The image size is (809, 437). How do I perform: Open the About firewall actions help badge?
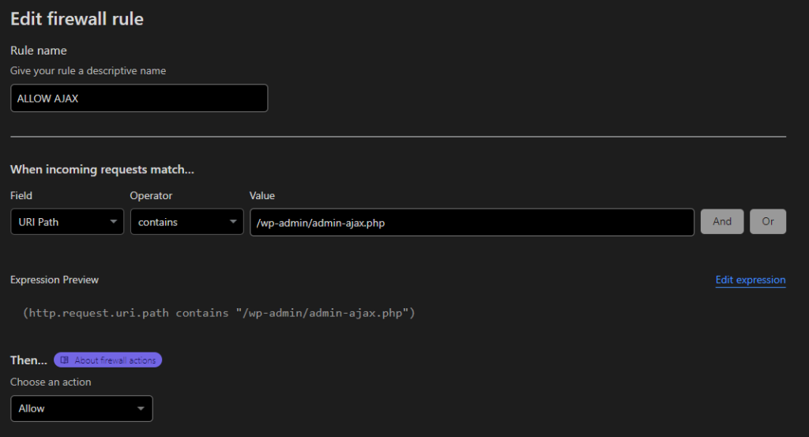[107, 360]
